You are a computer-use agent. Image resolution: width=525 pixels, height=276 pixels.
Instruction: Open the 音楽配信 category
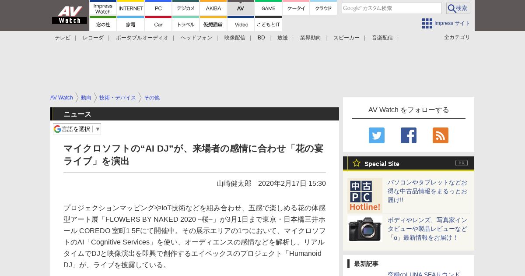coord(382,38)
